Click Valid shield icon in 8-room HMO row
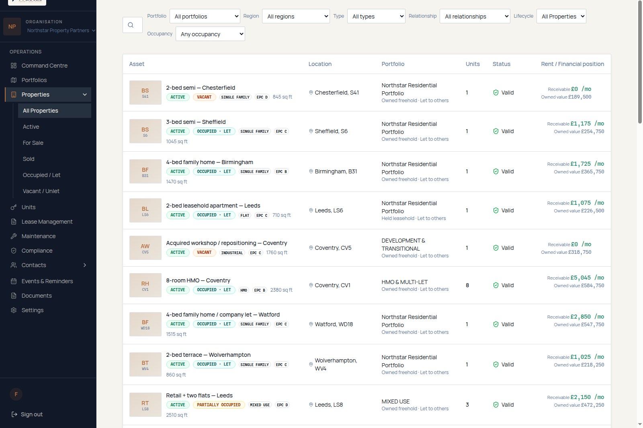 496,285
